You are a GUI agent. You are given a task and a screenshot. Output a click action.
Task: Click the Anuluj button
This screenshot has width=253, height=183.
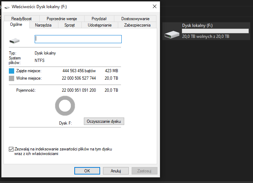point(116,171)
